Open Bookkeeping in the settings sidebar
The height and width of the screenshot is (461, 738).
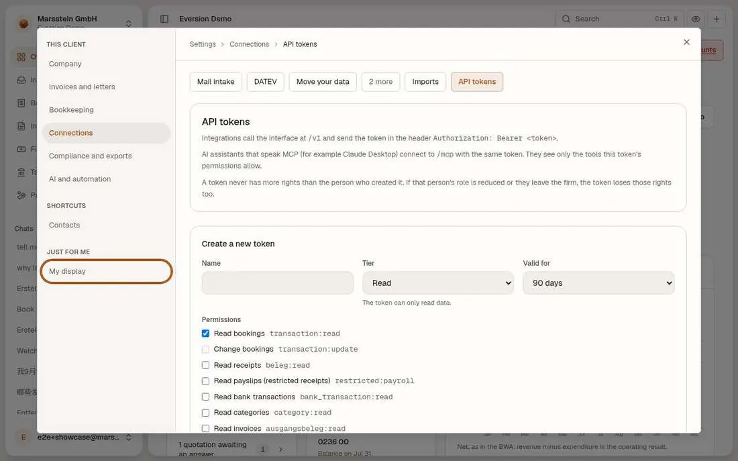106,110
